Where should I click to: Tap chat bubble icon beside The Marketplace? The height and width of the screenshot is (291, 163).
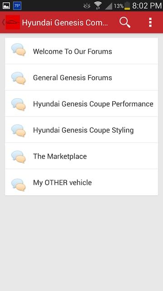click(x=18, y=156)
